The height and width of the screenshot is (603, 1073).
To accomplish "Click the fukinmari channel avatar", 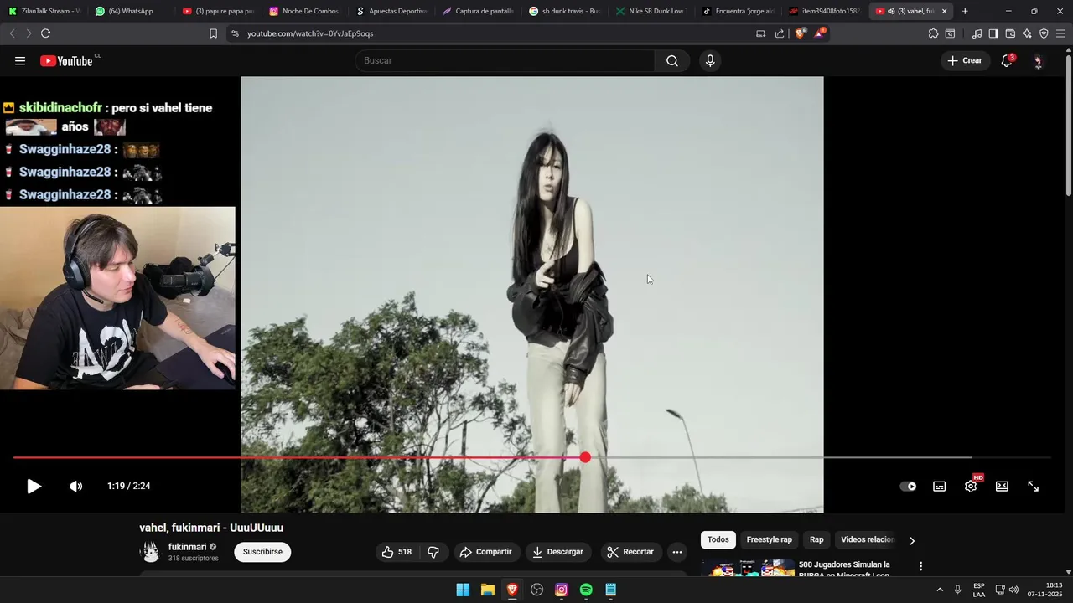I will 150,552.
